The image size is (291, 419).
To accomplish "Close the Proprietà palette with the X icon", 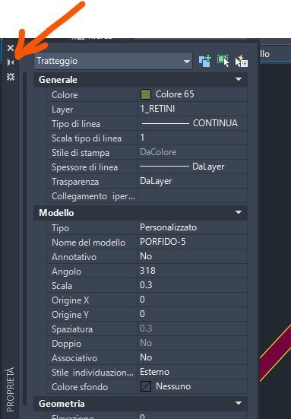I will 11,48.
